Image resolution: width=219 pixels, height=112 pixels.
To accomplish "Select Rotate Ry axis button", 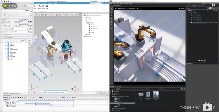I will tap(6, 26).
